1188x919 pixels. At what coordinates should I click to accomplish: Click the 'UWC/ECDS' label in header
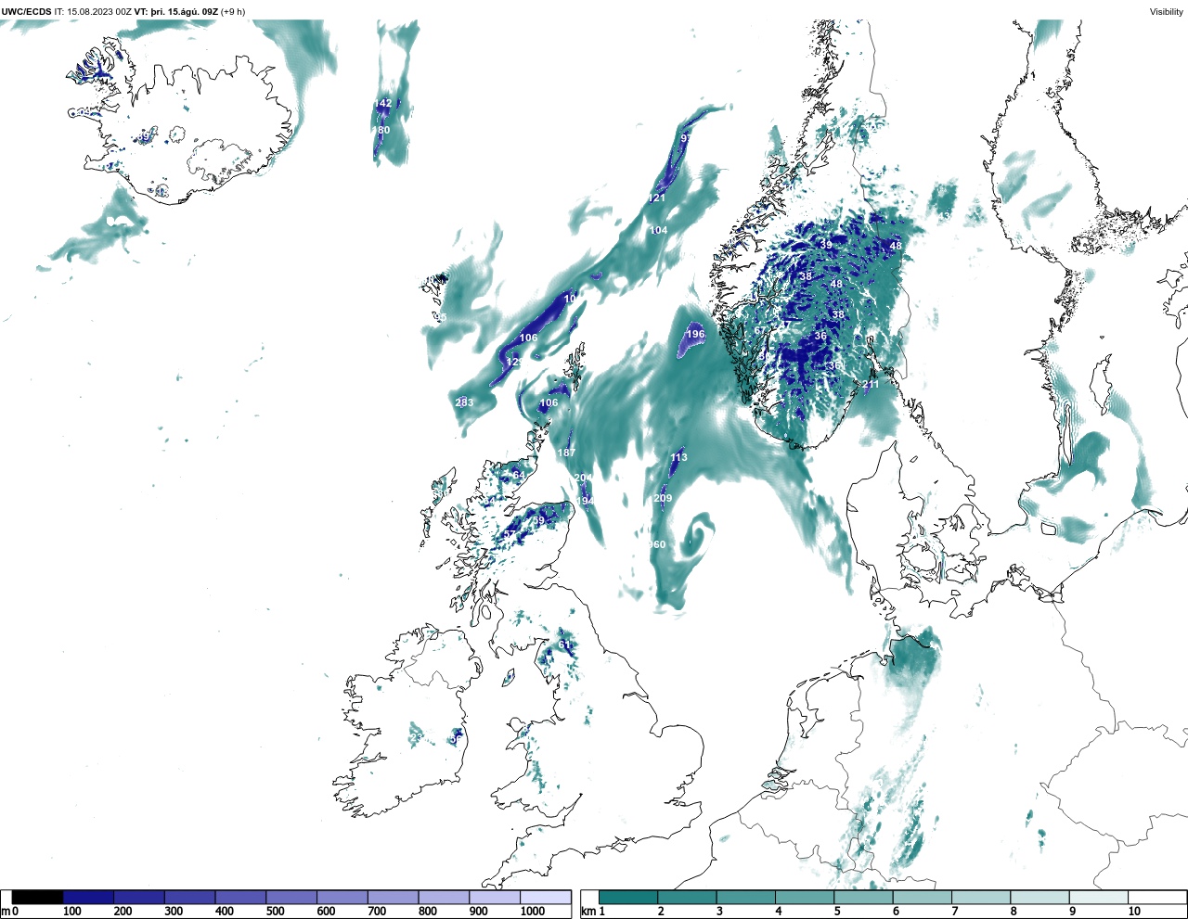pyautogui.click(x=26, y=12)
